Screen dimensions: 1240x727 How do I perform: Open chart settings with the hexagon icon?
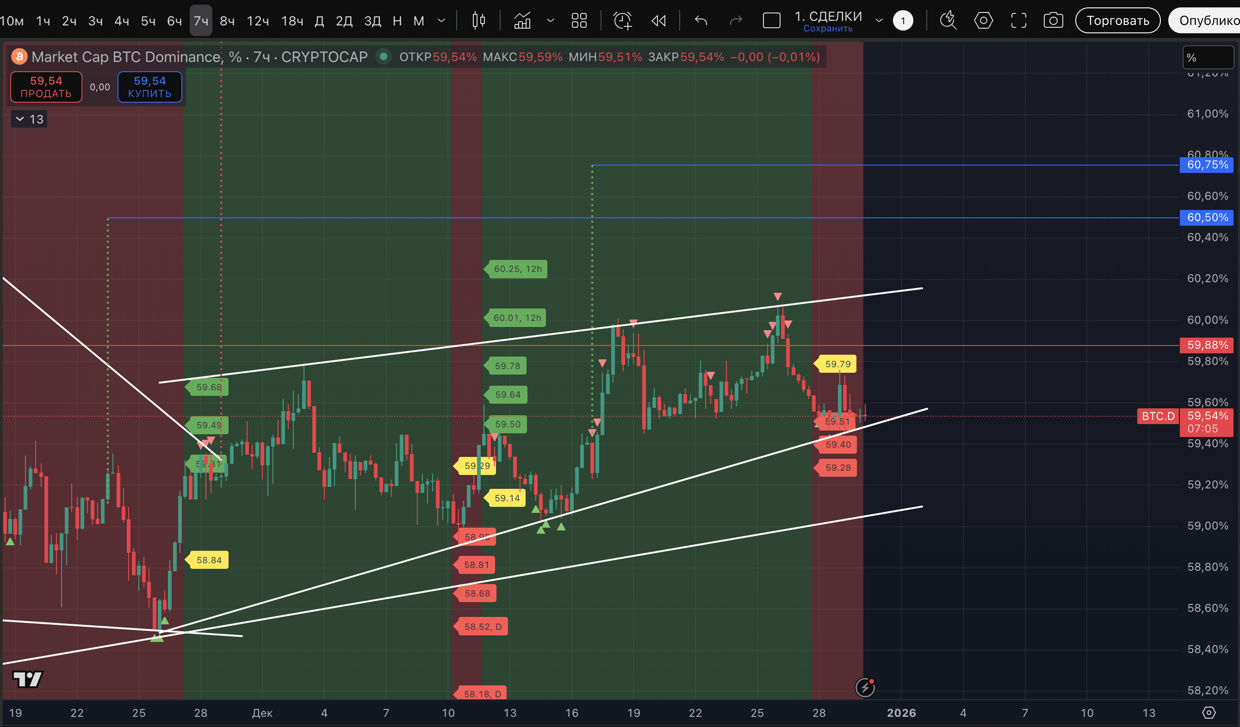click(x=983, y=21)
